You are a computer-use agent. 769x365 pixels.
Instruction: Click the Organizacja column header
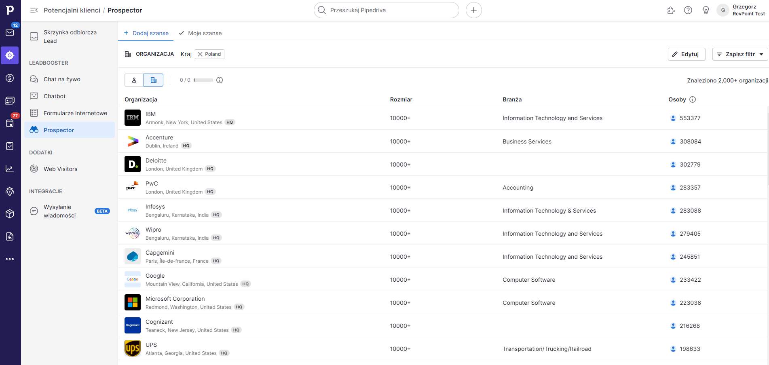click(141, 99)
